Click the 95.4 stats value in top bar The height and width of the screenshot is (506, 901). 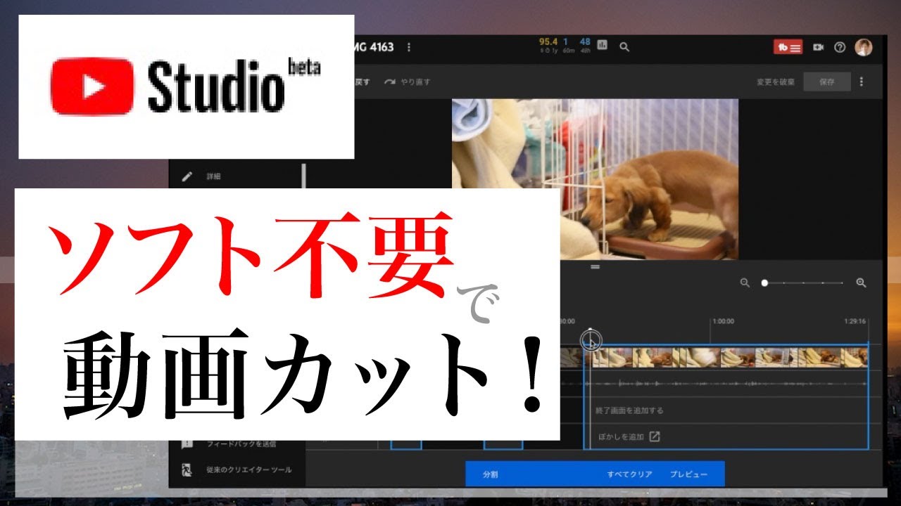[x=548, y=41]
